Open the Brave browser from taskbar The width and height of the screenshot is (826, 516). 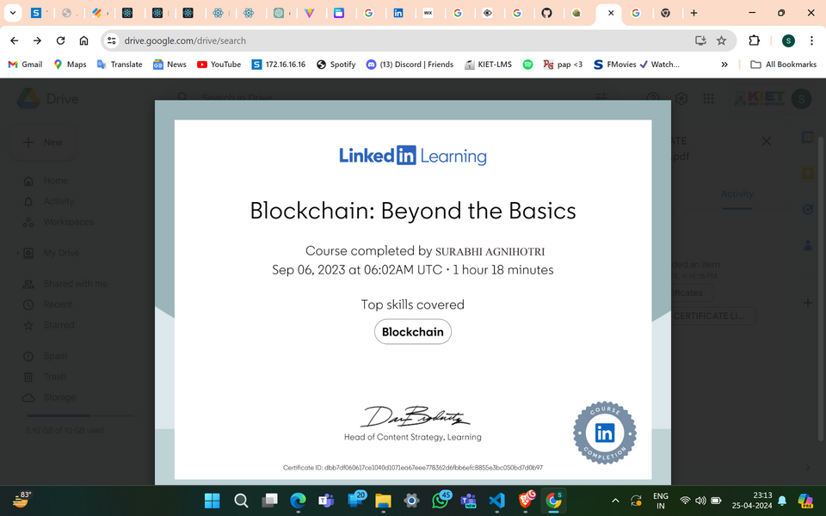coord(526,501)
